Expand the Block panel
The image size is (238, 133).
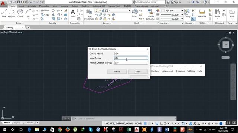138,23
